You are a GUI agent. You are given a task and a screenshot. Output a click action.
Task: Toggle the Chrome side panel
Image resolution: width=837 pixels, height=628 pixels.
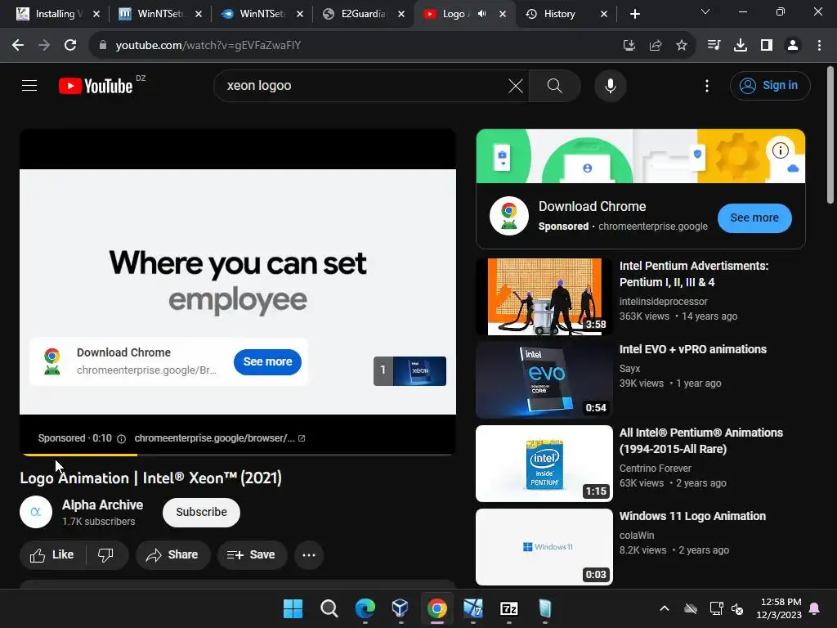(x=767, y=46)
